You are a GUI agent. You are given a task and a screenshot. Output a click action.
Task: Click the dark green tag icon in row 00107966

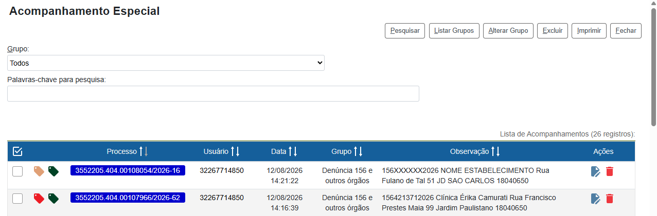pyautogui.click(x=54, y=198)
